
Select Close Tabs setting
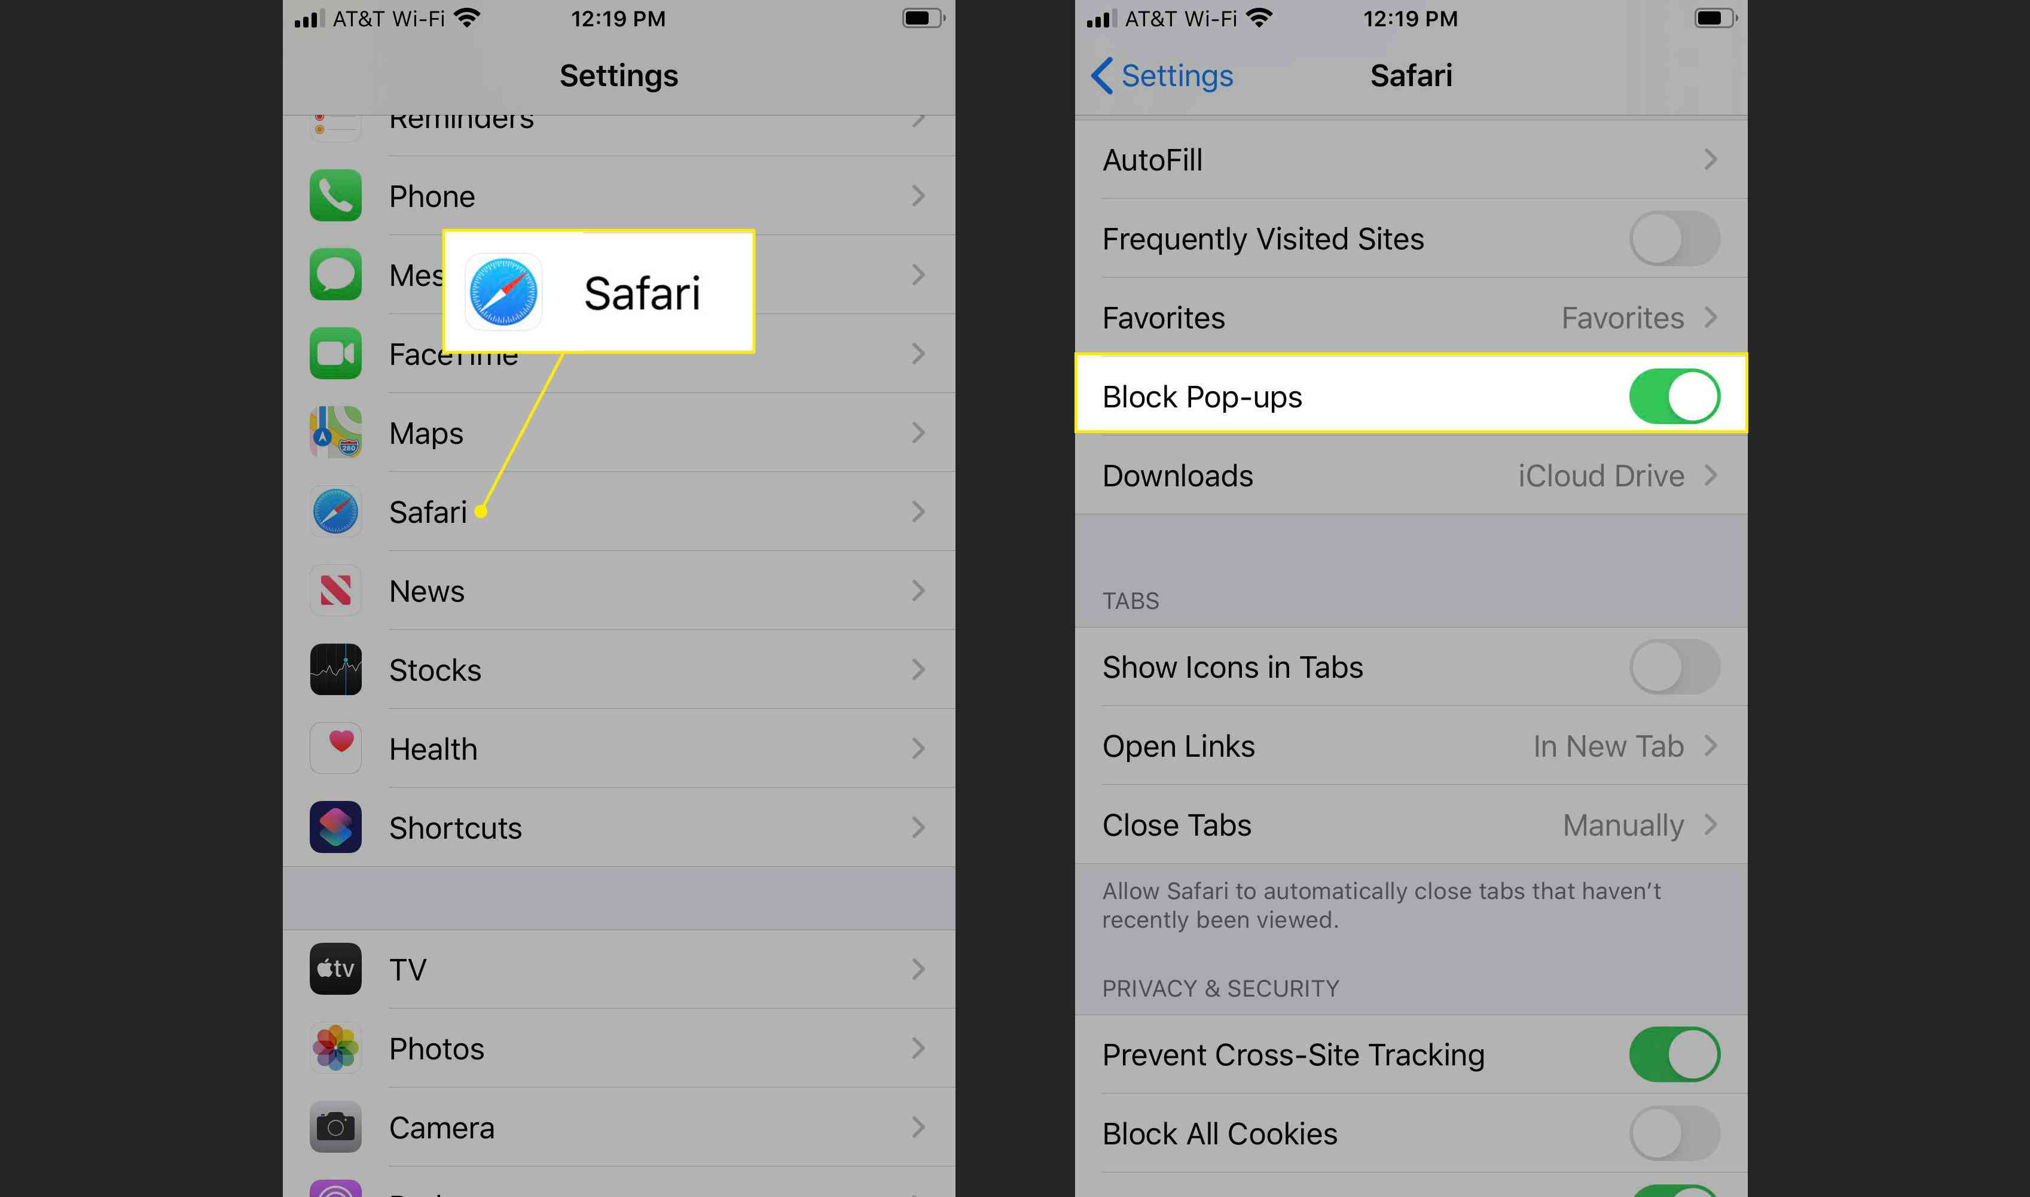[1411, 824]
